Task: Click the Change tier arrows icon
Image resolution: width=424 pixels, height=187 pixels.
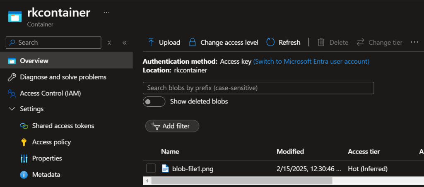Action: pyautogui.click(x=360, y=42)
